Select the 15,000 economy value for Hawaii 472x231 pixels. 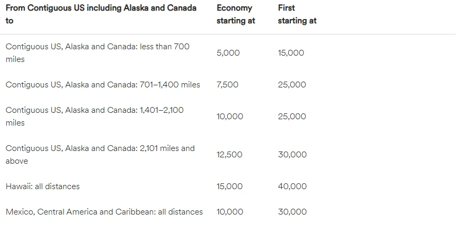click(229, 186)
